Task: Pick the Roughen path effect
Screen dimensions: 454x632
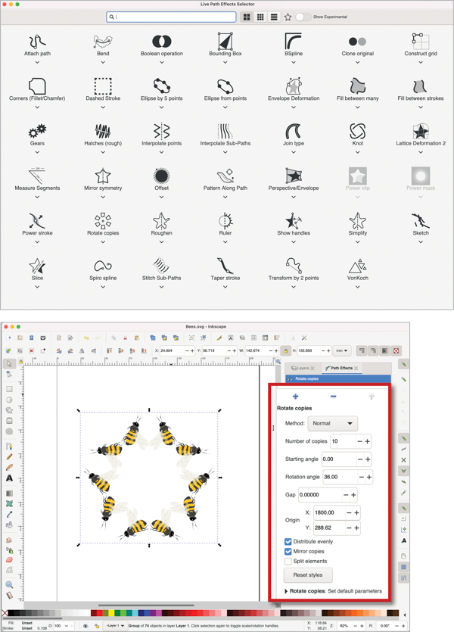Action: [x=161, y=225]
